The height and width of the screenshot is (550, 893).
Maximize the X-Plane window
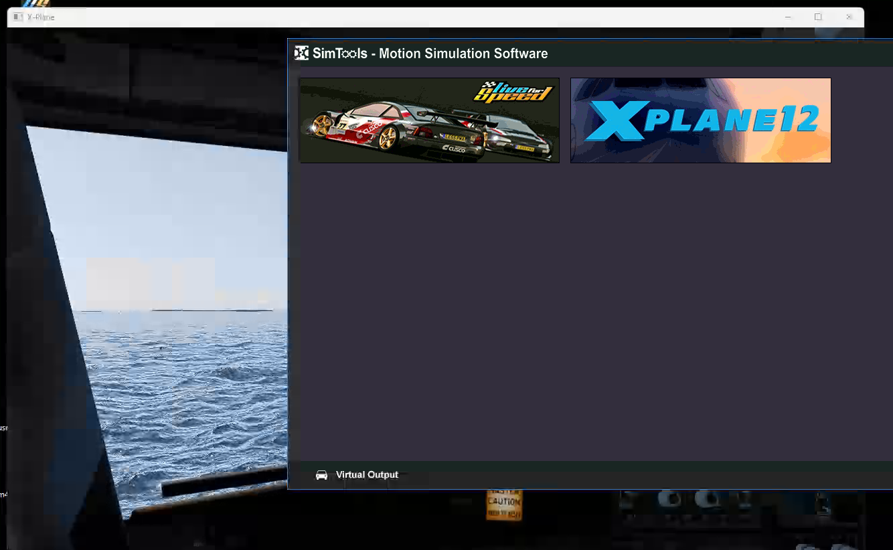818,17
